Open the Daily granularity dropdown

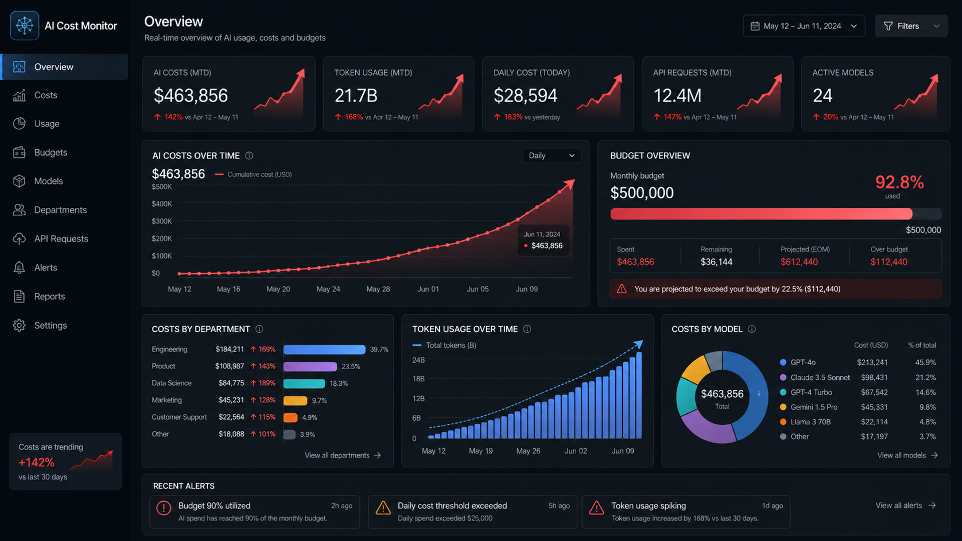tap(552, 156)
